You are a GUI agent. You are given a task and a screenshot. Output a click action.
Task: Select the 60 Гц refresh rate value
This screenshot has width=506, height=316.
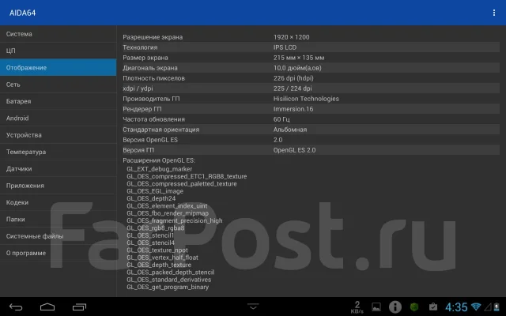click(281, 119)
